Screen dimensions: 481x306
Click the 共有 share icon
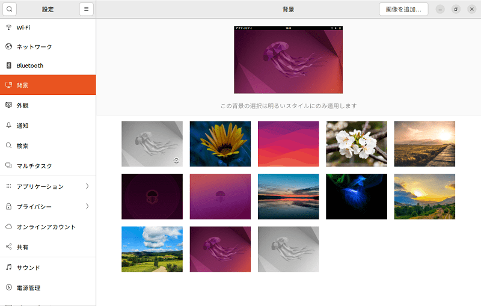pos(8,247)
